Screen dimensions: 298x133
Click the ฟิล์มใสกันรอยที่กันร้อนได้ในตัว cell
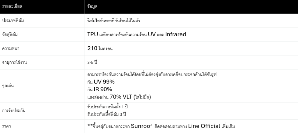(x=114, y=21)
